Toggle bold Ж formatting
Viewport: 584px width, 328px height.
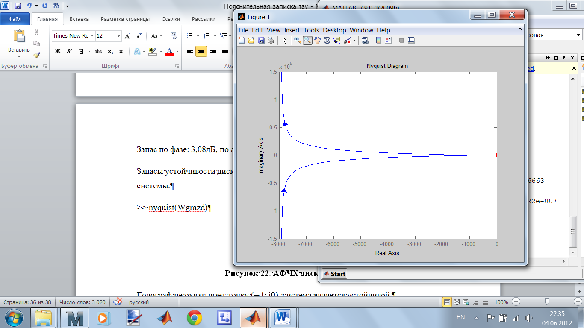[58, 51]
